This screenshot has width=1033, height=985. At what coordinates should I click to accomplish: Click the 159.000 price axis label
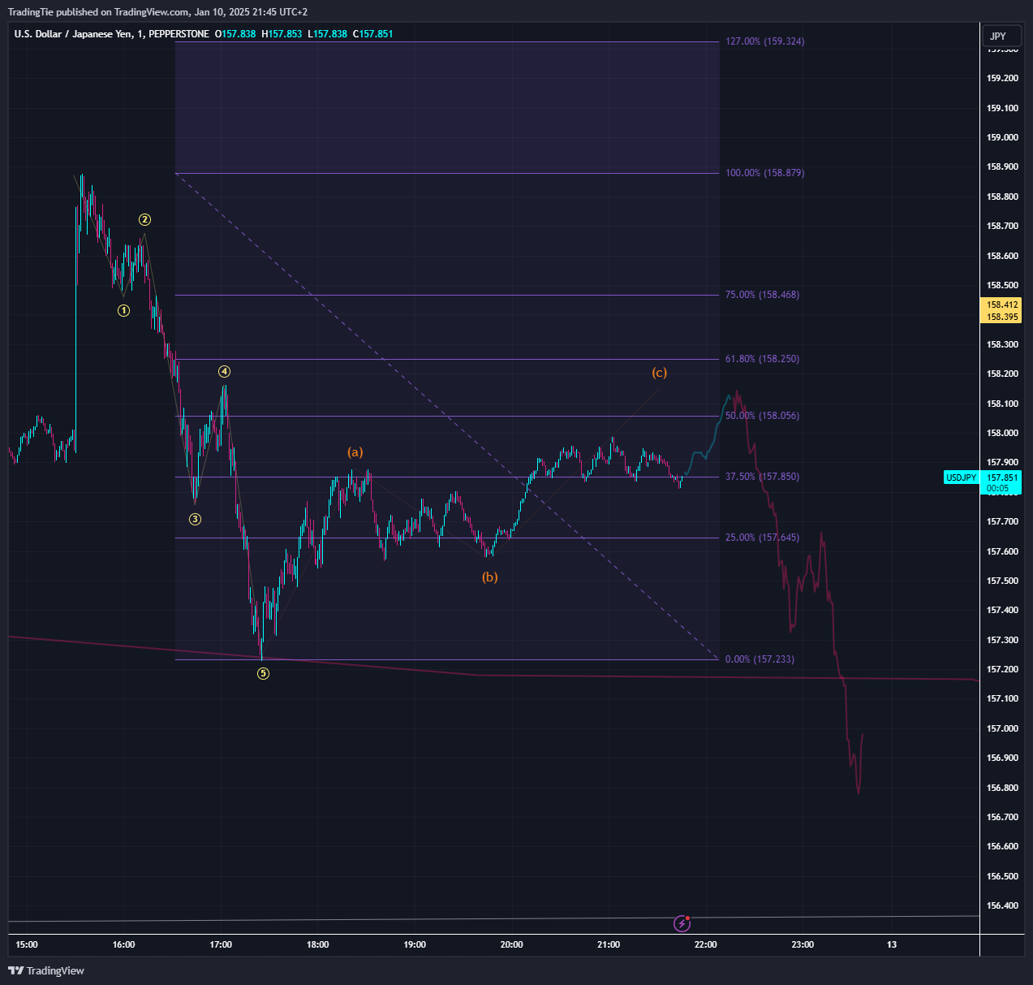coord(1002,138)
